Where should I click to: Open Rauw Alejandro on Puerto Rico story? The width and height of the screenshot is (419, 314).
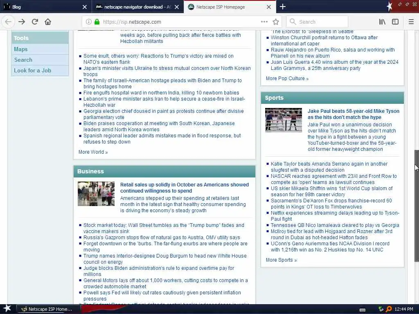[x=333, y=53]
